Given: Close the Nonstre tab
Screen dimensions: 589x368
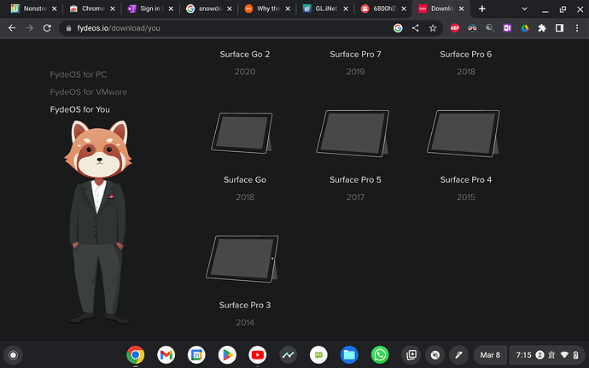Looking at the screenshot, I should click(54, 9).
